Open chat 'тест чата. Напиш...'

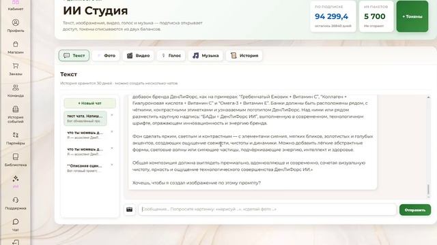[x=85, y=118]
